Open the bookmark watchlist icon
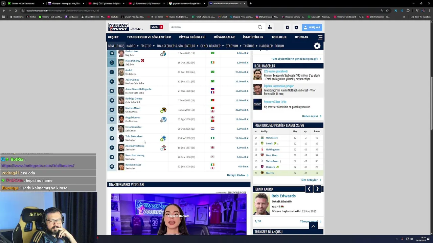The height and width of the screenshot is (243, 433). [287, 27]
